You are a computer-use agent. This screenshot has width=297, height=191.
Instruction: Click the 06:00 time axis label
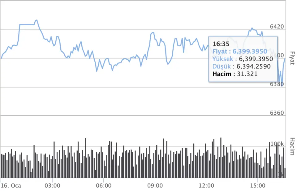104,186
